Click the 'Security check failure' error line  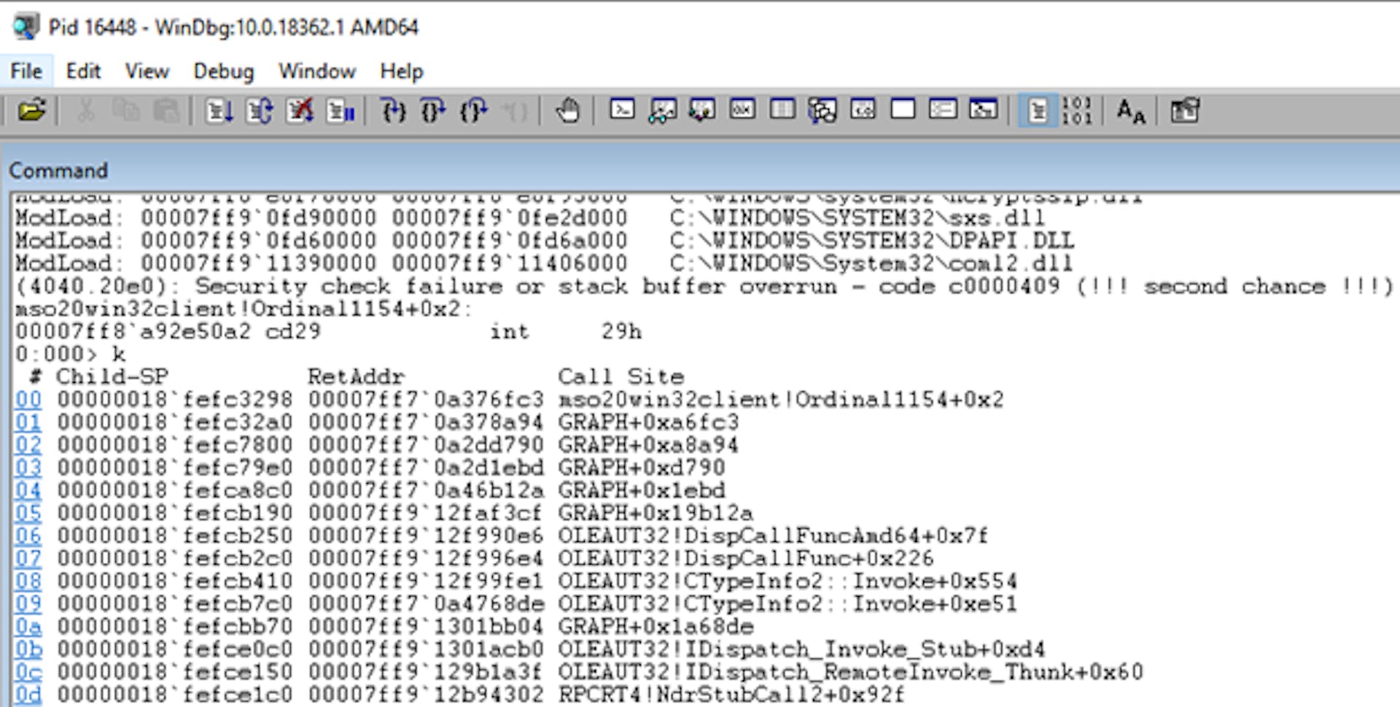(x=704, y=286)
